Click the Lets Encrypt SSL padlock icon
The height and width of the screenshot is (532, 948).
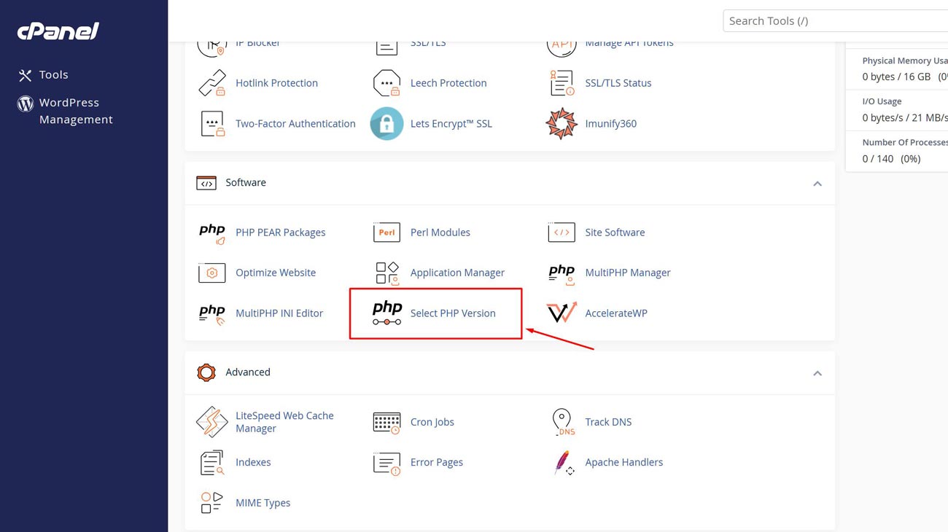click(x=386, y=124)
